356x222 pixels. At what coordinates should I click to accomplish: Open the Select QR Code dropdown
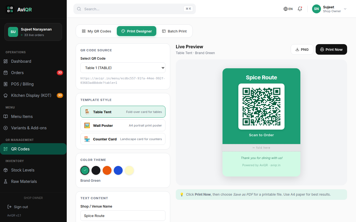click(123, 68)
